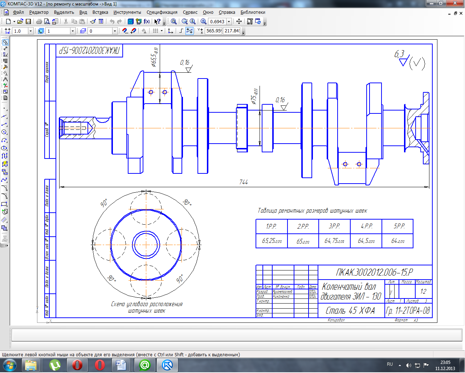Click the pan view crossed-arrows icon

pyautogui.click(x=239, y=21)
